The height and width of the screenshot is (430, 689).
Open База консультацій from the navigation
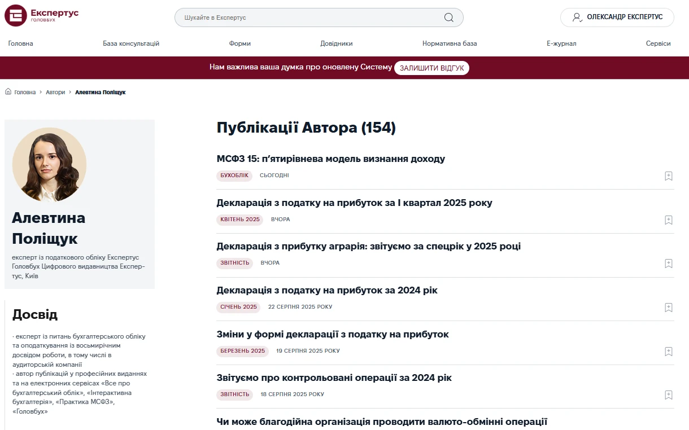click(131, 43)
